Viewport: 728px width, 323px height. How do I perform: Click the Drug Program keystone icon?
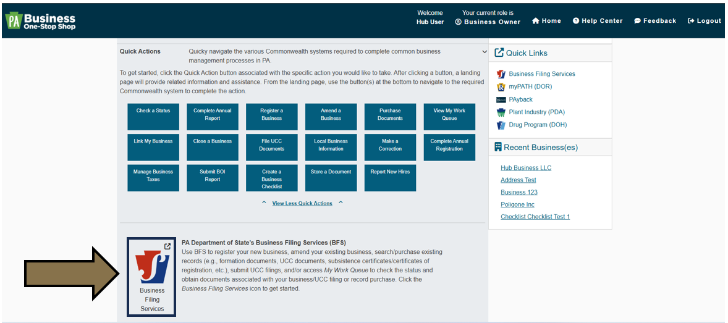[501, 125]
